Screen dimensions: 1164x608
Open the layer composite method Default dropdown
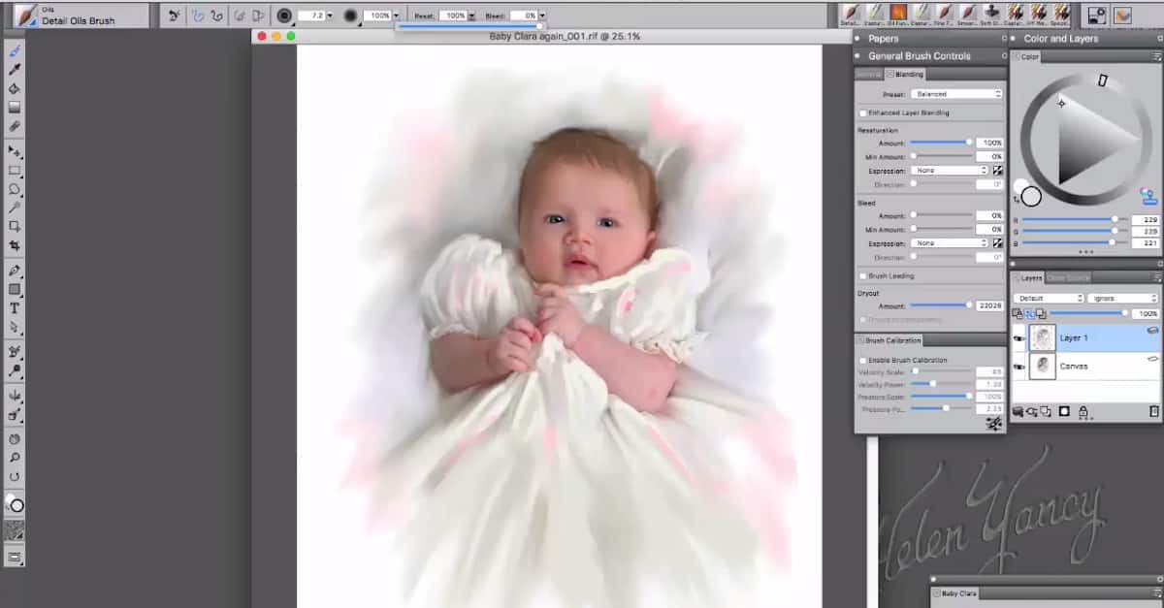[1050, 297]
